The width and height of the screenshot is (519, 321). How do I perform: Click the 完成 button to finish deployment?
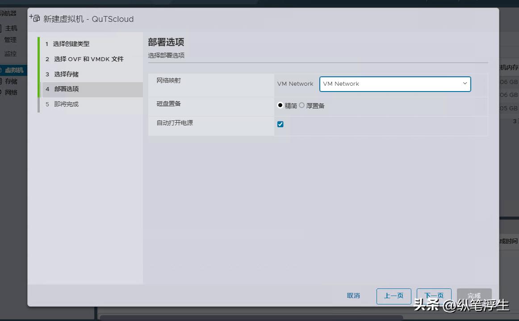pyautogui.click(x=474, y=296)
